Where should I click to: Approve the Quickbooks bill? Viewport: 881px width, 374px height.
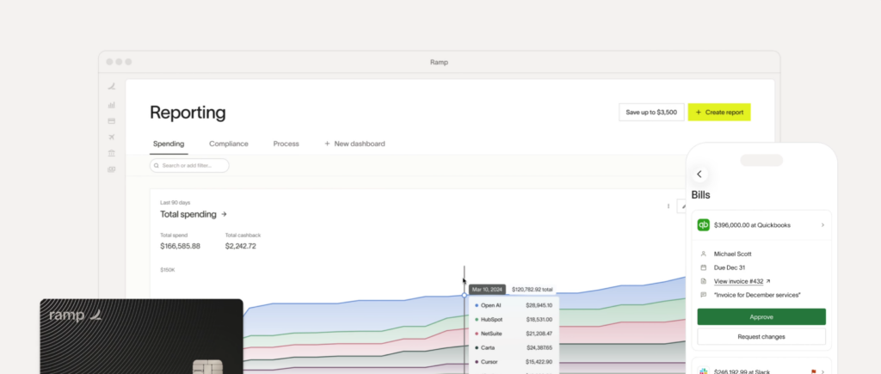pyautogui.click(x=761, y=316)
